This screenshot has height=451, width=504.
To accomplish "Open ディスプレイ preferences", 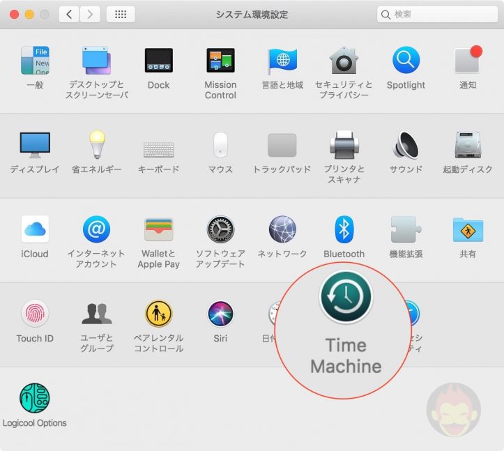I will (35, 145).
